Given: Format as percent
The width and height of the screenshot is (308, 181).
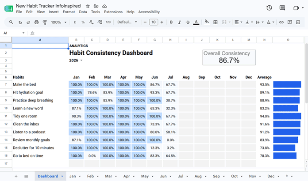Looking at the screenshot, I should point(83,23).
